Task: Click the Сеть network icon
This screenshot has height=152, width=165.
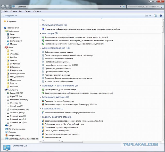Action: point(6,126)
